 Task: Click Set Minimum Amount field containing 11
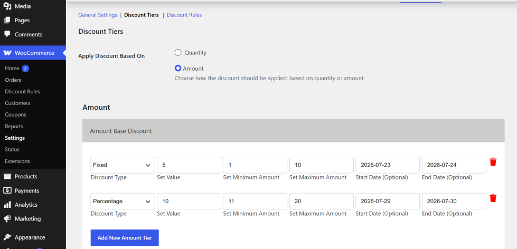(x=255, y=201)
